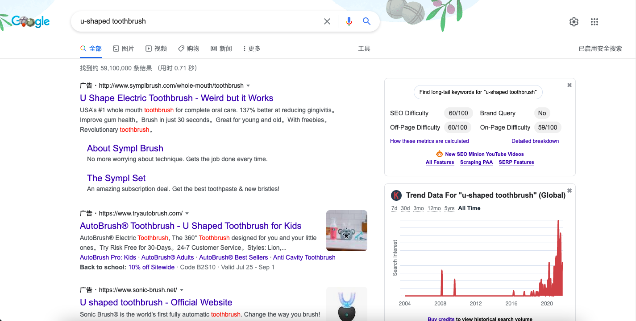This screenshot has width=636, height=321.
Task: Click the SEO Minion robot icon
Action: [440, 154]
